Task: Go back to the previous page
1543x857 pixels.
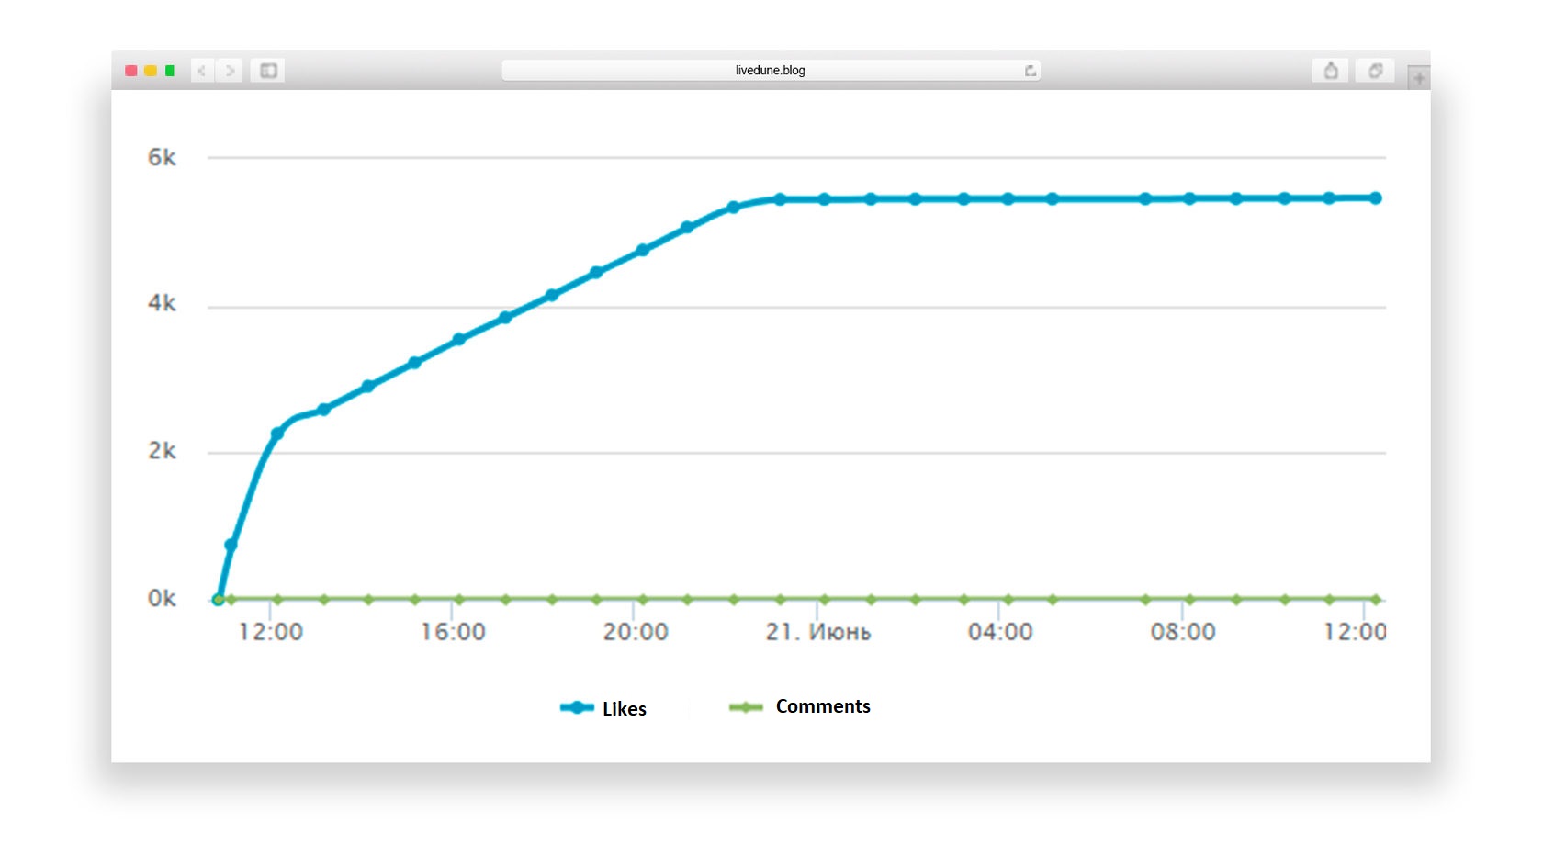Action: click(x=202, y=71)
